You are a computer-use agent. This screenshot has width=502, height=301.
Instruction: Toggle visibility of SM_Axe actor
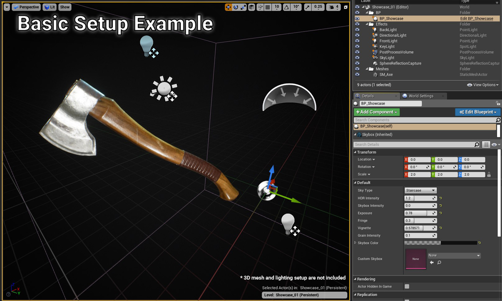(357, 74)
